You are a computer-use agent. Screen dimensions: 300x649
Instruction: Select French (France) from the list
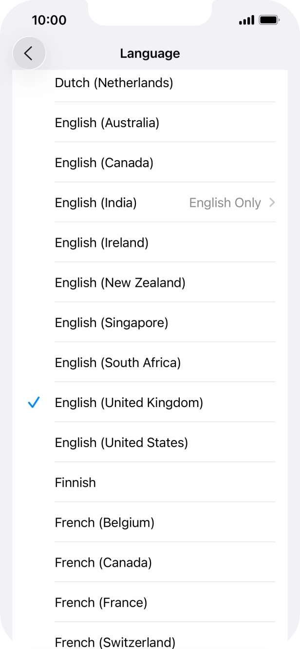[x=100, y=602]
